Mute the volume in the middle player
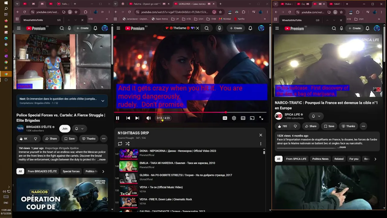387x218 pixels. point(148,118)
